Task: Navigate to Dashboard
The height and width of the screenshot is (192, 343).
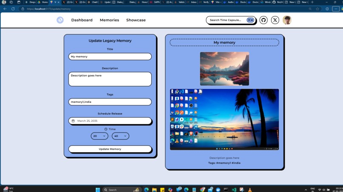Action: (82, 20)
